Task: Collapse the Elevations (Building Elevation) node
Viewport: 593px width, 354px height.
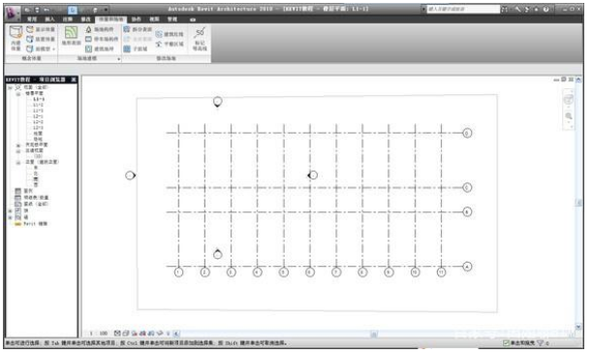Action: pos(17,162)
